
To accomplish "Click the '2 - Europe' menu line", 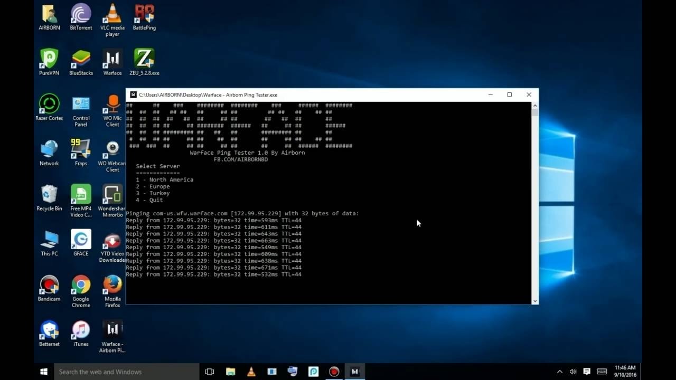I will click(x=153, y=186).
